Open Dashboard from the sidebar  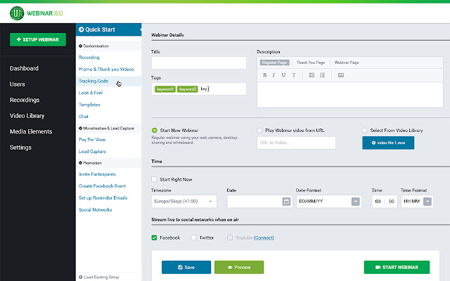24,69
